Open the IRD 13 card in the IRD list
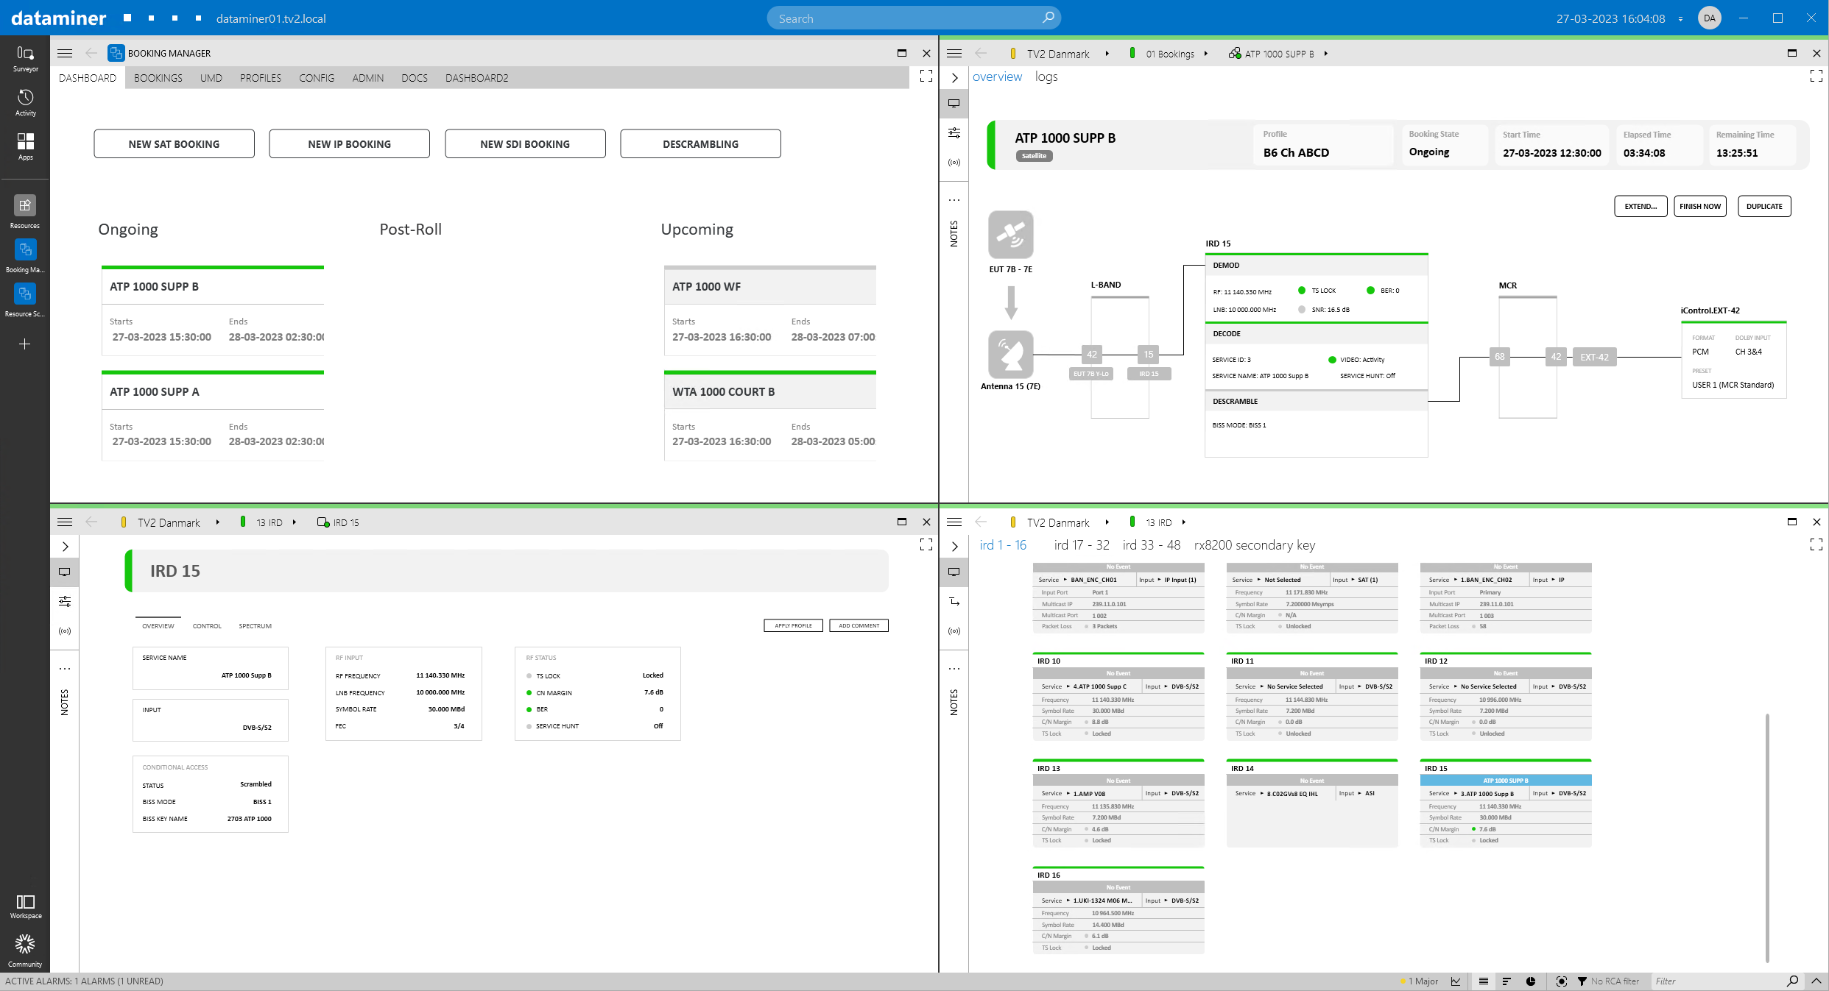 tap(1118, 803)
